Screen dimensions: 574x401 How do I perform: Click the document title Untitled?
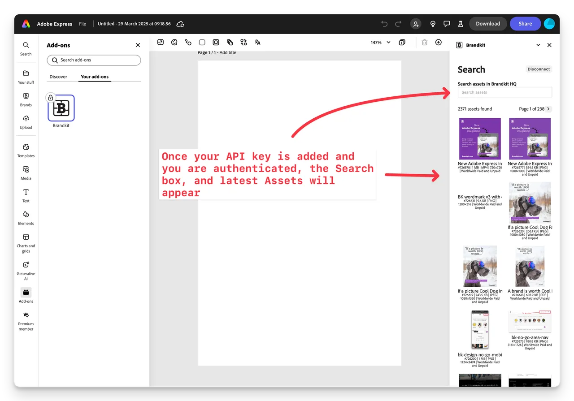[x=134, y=24]
